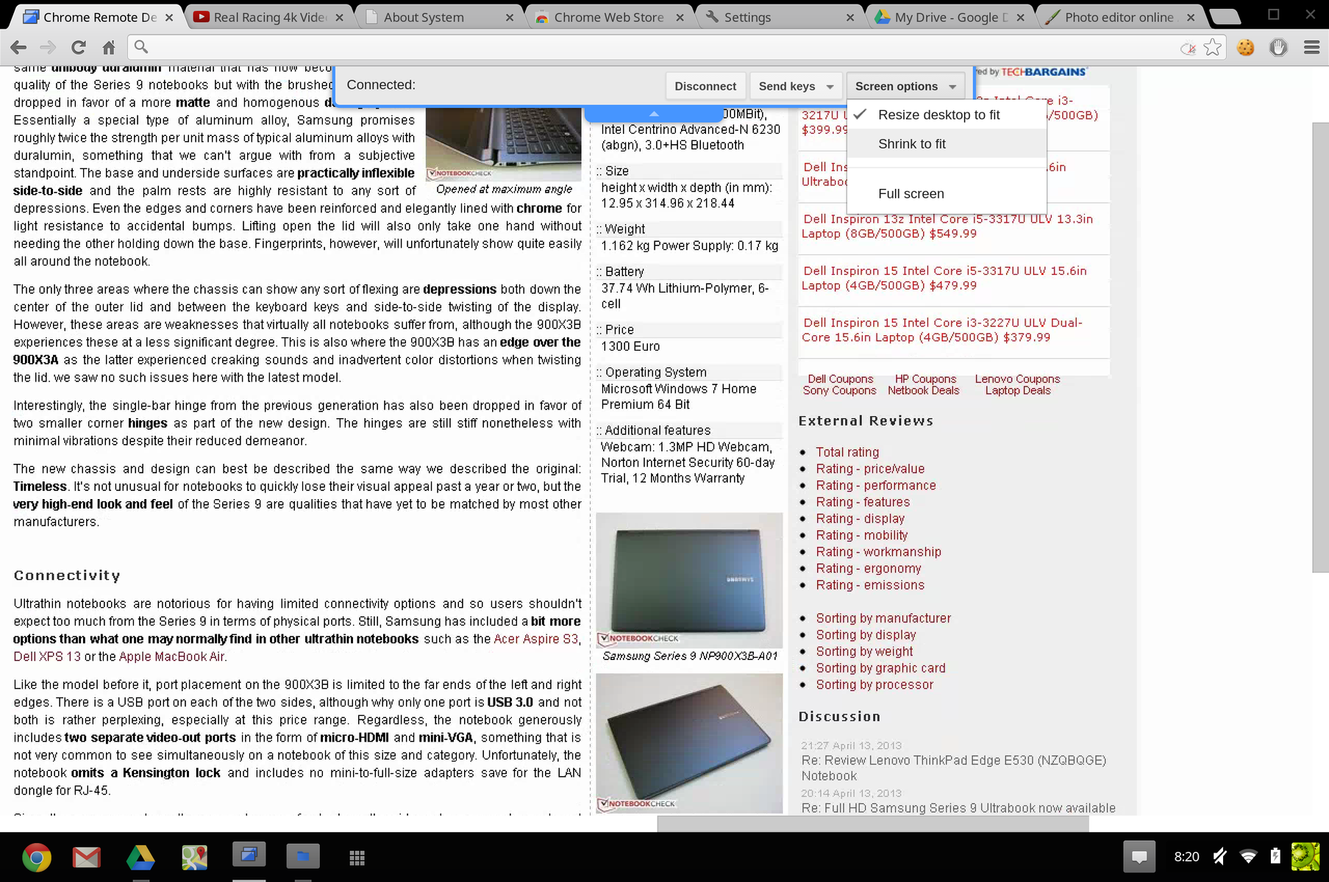Open the Total rating review link
This screenshot has height=882, width=1329.
(847, 453)
